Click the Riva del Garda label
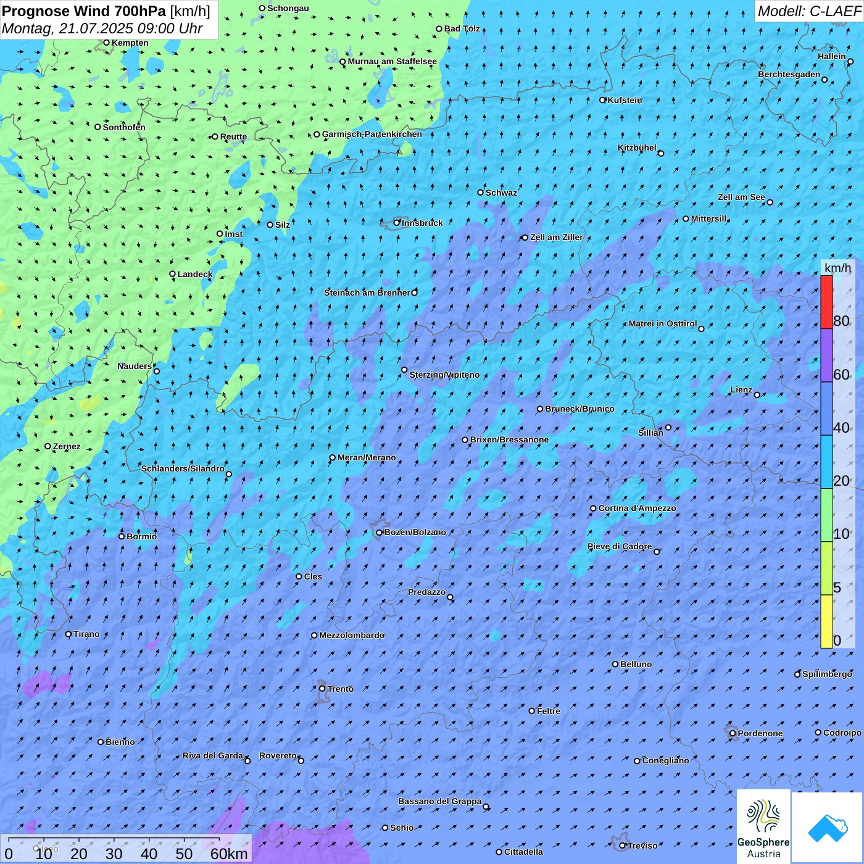Viewport: 864px width, 864px height. [213, 755]
